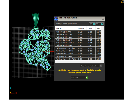The width and height of the screenshot is (133, 100).
Task: Click the Library: Classic - (Fast)-Metal label
Action: [x=66, y=24]
